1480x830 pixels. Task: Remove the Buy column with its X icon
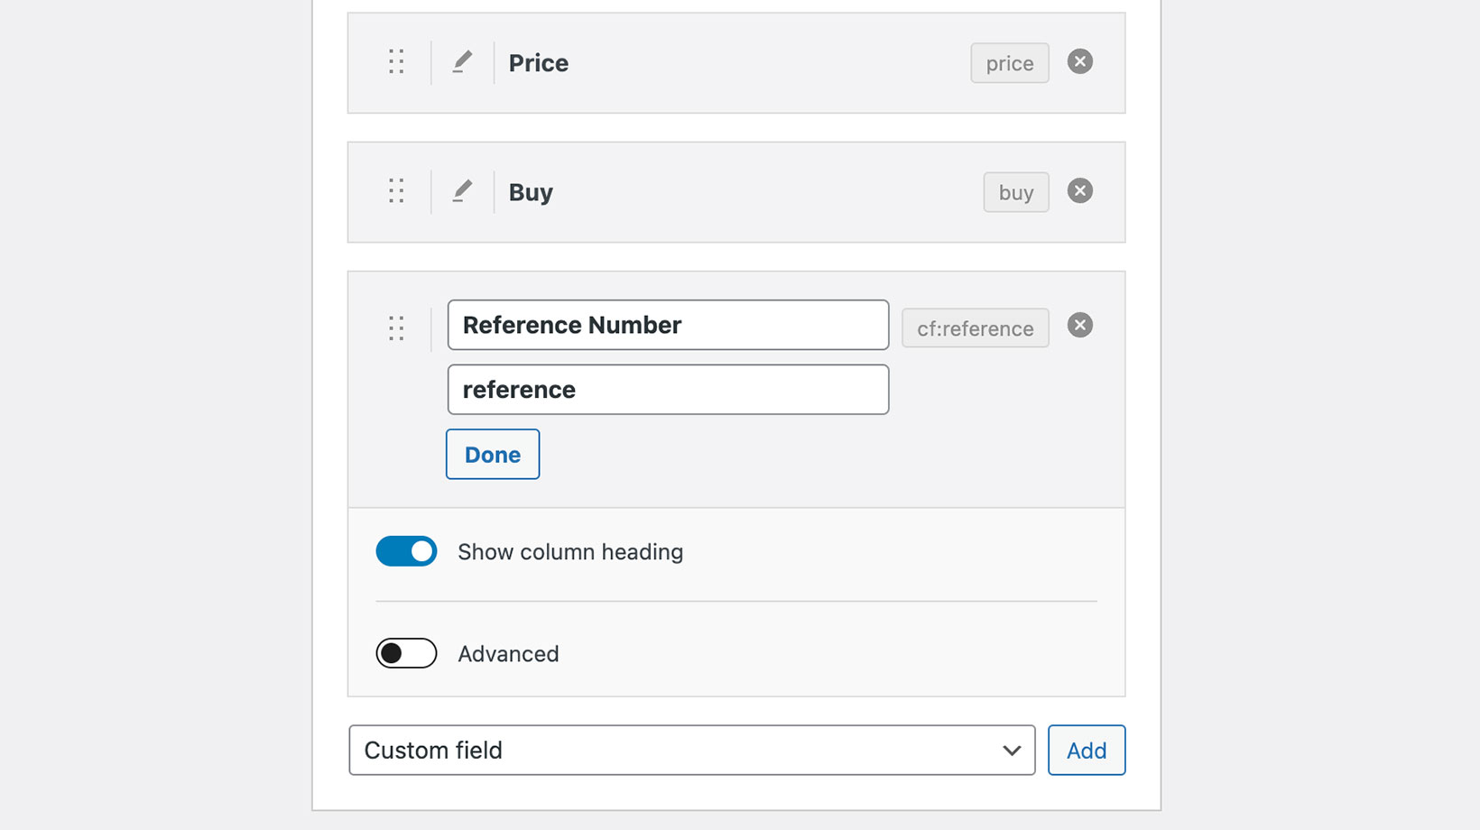click(1079, 191)
